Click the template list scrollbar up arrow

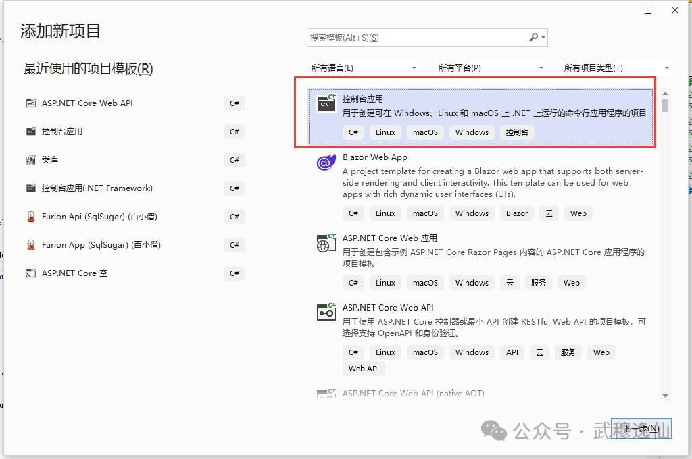coord(665,93)
